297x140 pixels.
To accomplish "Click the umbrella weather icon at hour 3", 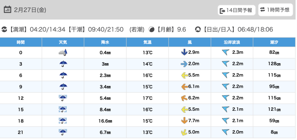I will tap(63, 64).
